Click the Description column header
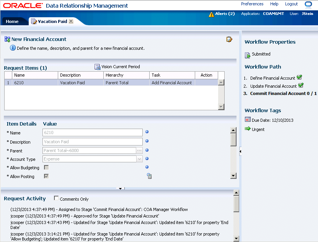 [81, 75]
